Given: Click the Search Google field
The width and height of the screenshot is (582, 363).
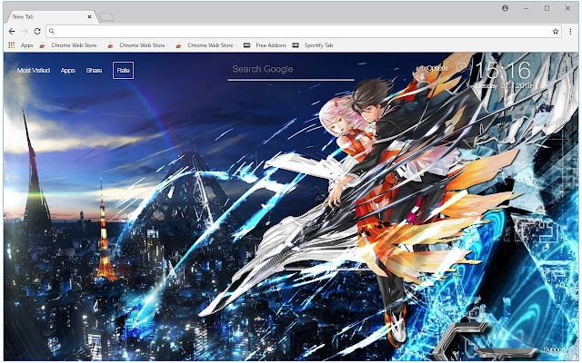Looking at the screenshot, I should coord(291,70).
